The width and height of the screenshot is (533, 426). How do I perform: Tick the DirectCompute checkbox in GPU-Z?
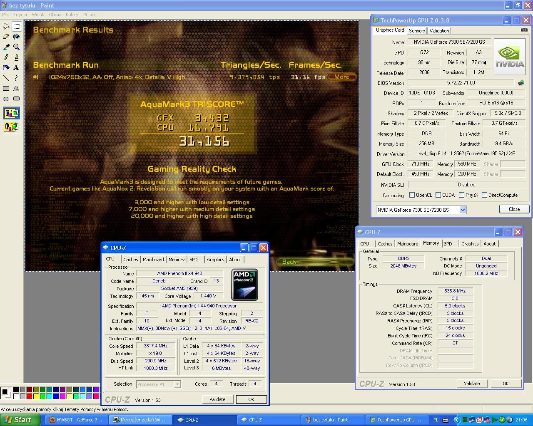click(x=484, y=195)
